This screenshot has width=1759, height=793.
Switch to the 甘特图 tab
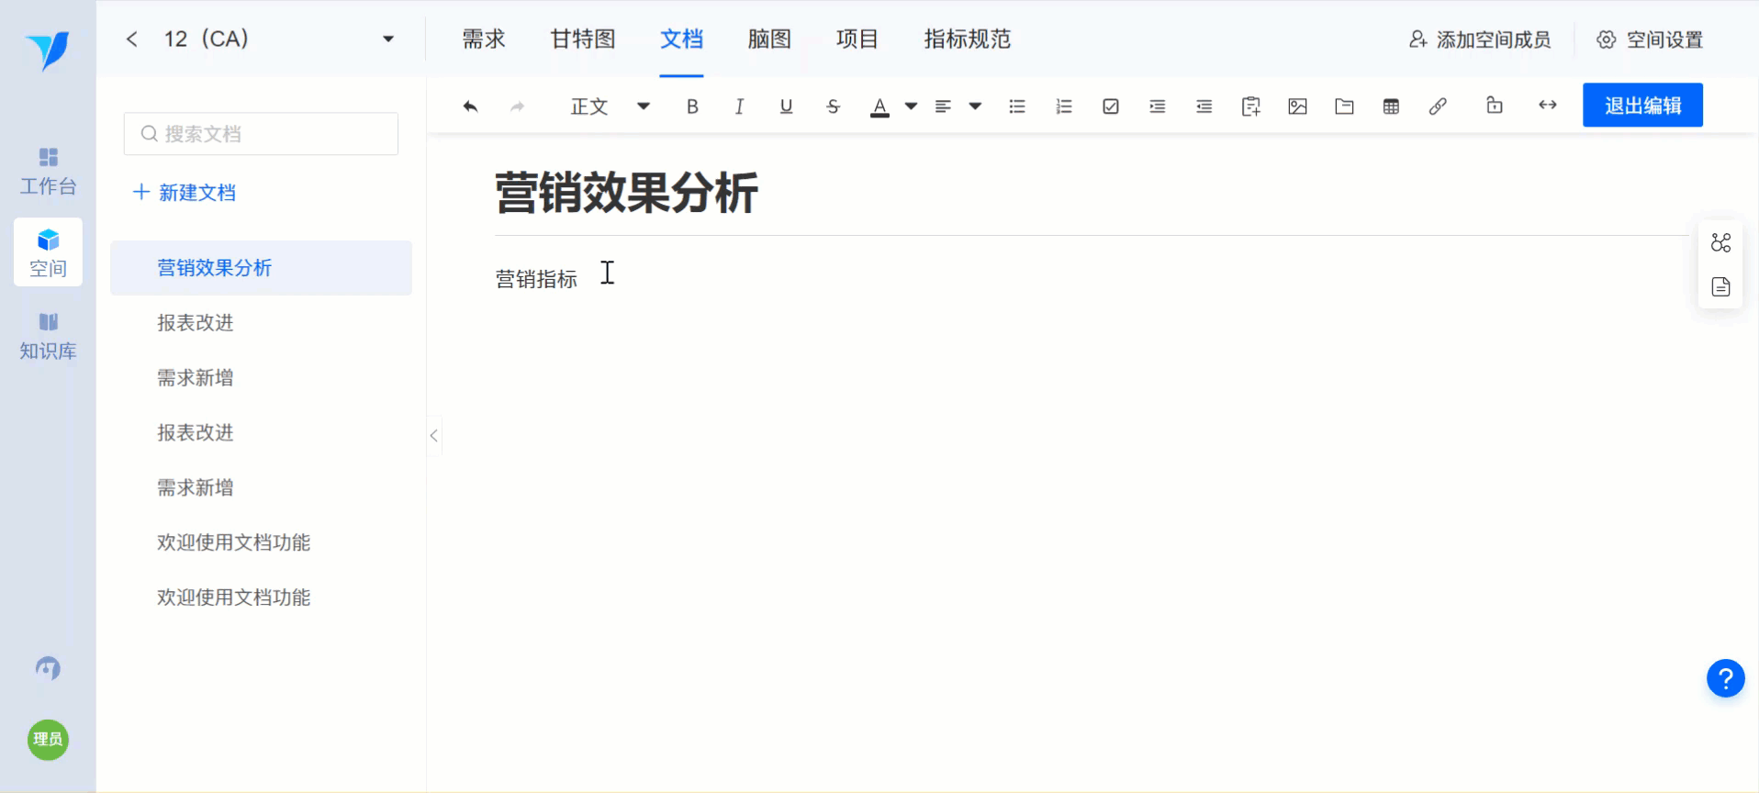[583, 39]
